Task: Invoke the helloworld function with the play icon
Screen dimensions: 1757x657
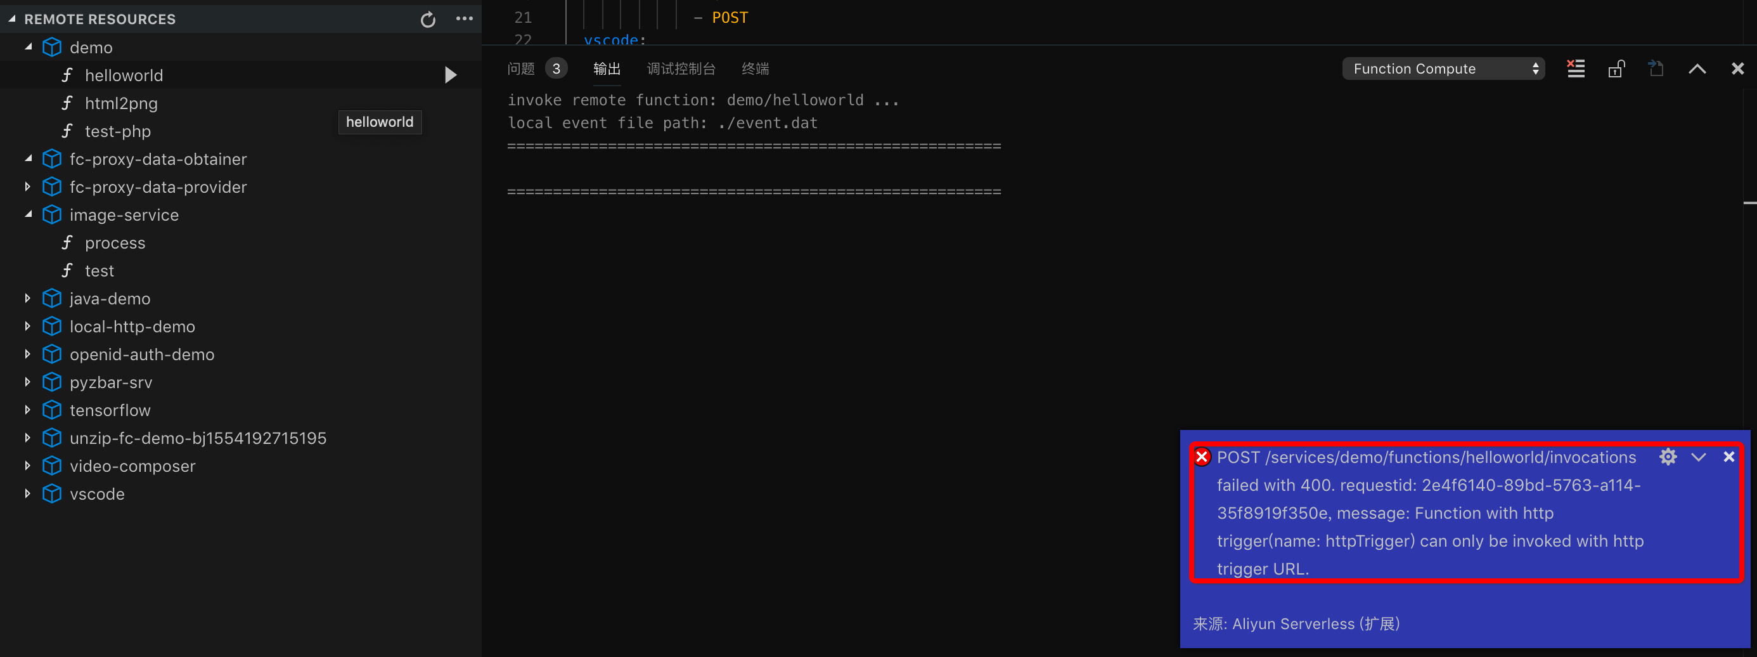Action: [450, 75]
